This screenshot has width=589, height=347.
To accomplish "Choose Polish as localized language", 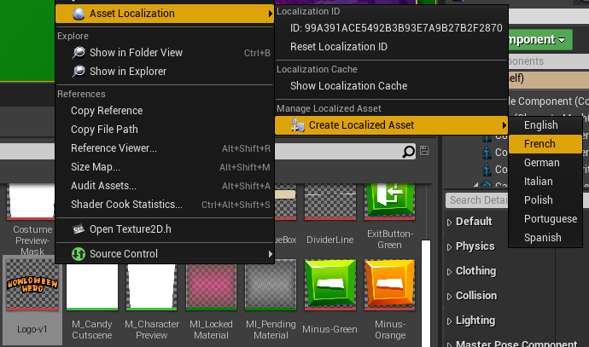I will [545, 200].
